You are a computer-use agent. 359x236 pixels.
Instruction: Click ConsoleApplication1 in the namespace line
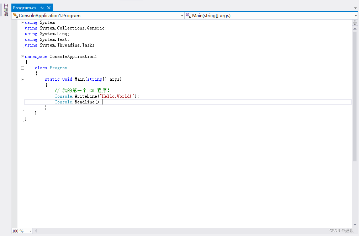point(73,57)
